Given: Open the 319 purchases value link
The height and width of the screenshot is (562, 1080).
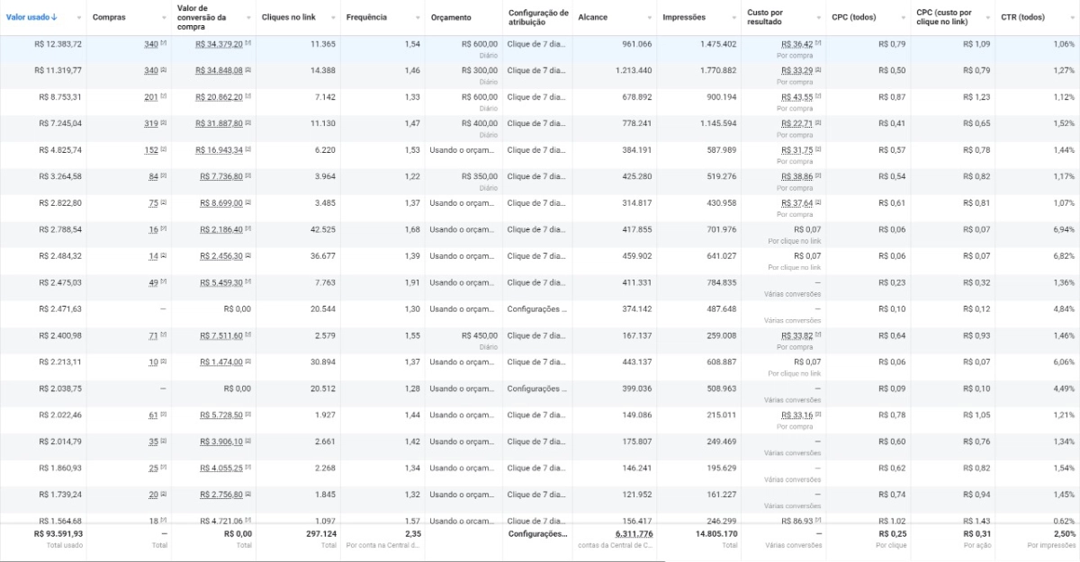Looking at the screenshot, I should tap(151, 123).
